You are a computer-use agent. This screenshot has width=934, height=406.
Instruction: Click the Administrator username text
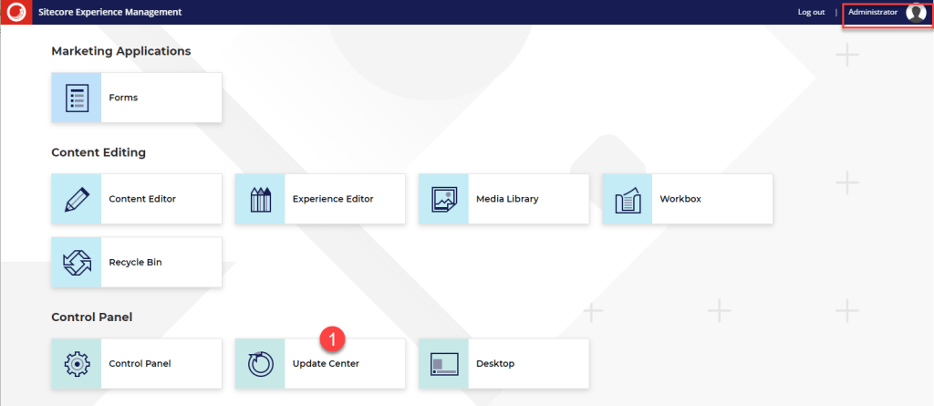click(872, 12)
